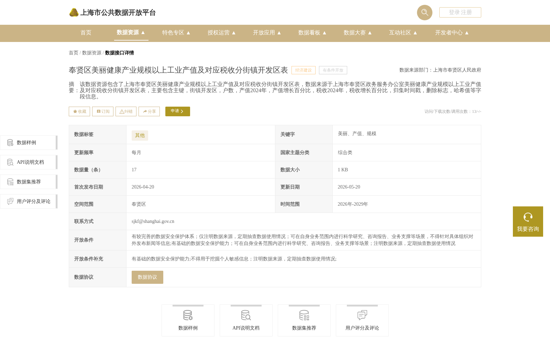Click the 我要咨询 text label
The width and height of the screenshot is (550, 344).
point(528,229)
